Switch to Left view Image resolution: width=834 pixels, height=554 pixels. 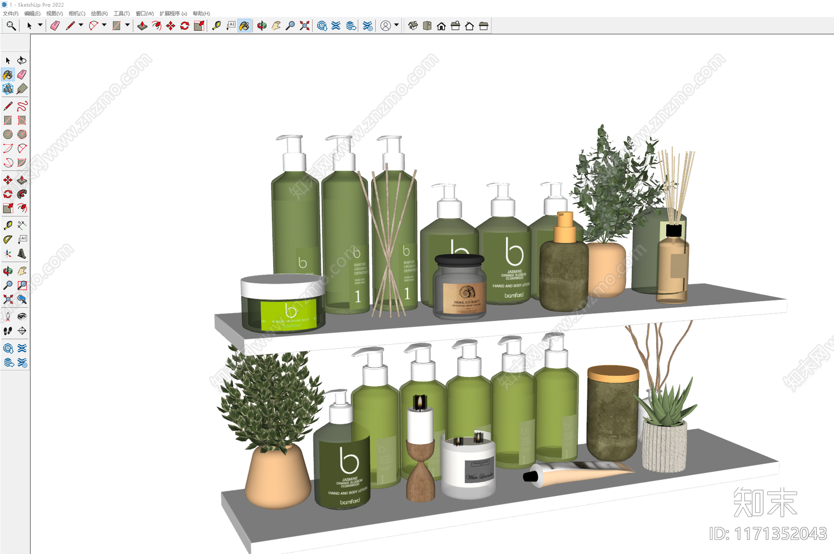pos(484,26)
